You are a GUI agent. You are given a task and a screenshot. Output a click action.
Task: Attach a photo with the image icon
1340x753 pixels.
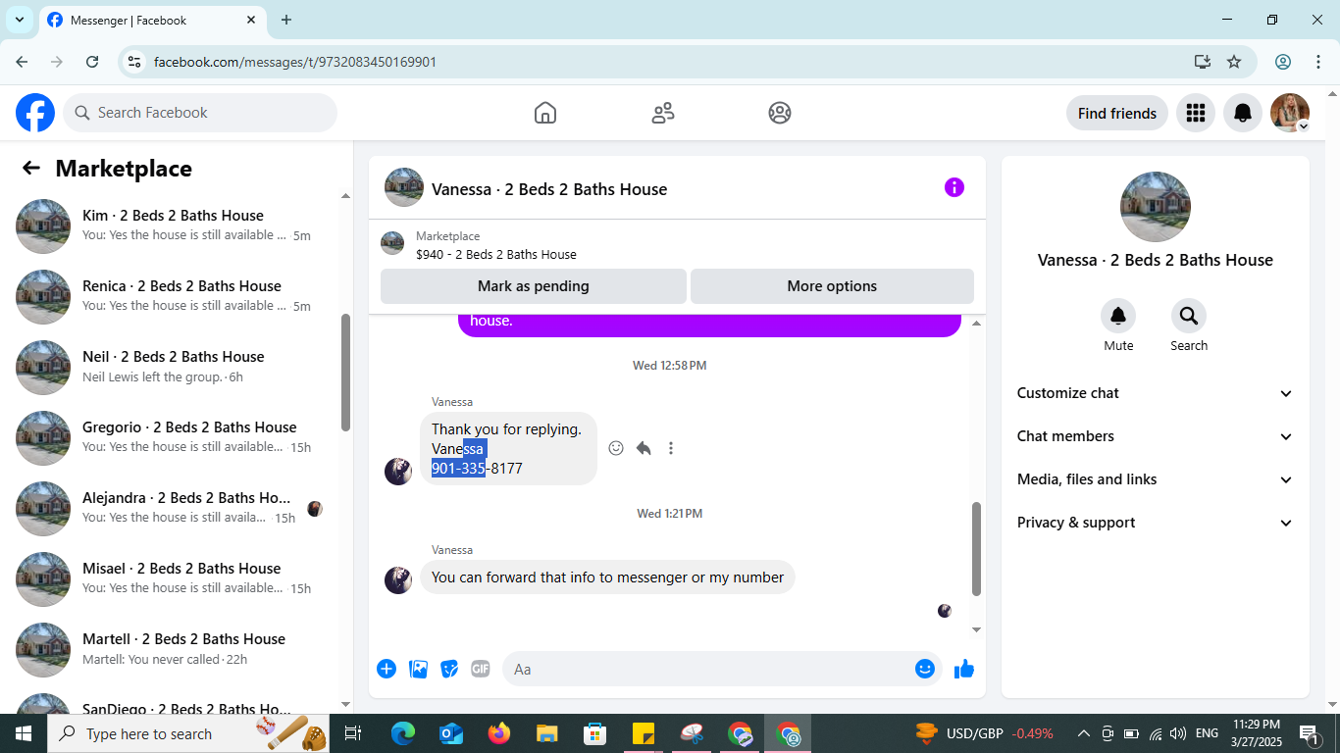418,669
